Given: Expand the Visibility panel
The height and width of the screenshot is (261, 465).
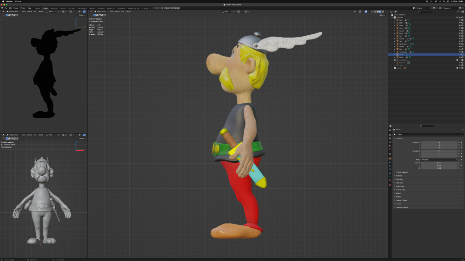Looking at the screenshot, I should pos(398,197).
